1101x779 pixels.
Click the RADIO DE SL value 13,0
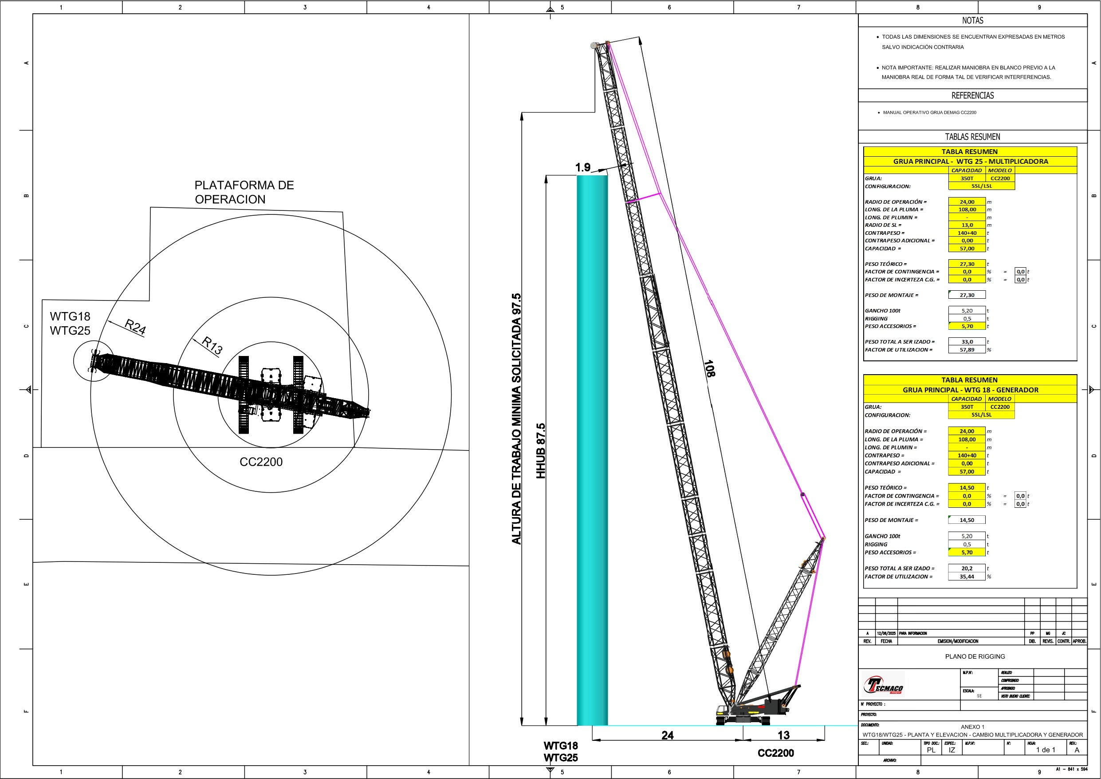(967, 225)
